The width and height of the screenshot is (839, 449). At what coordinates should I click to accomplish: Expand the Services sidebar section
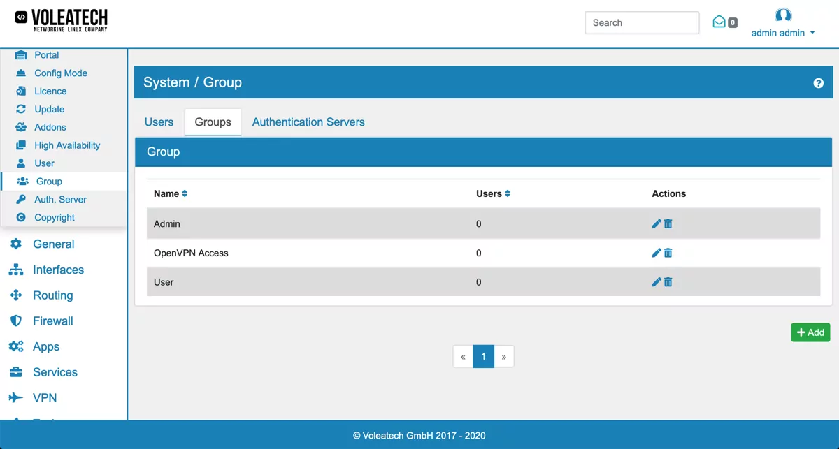(x=55, y=371)
